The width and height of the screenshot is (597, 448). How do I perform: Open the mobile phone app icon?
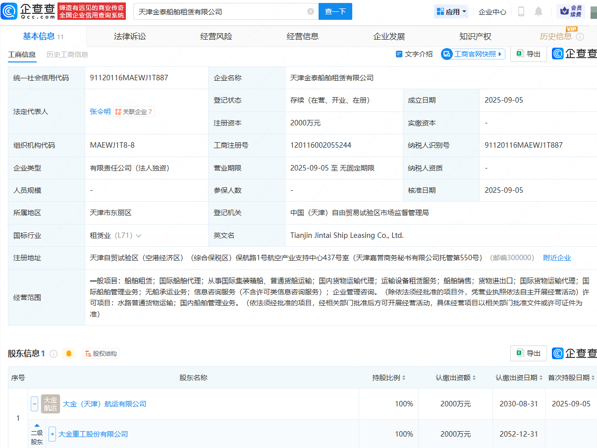(521, 11)
